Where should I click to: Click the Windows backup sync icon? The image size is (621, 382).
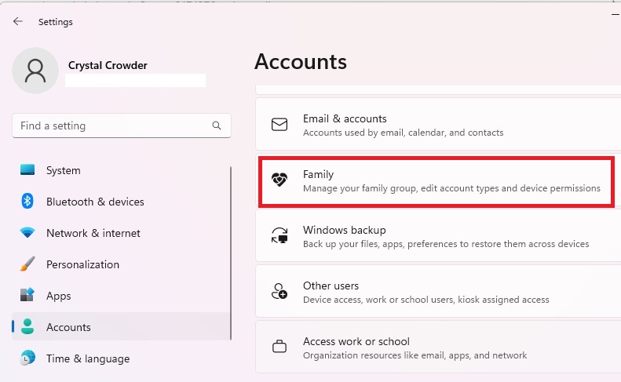coord(279,235)
